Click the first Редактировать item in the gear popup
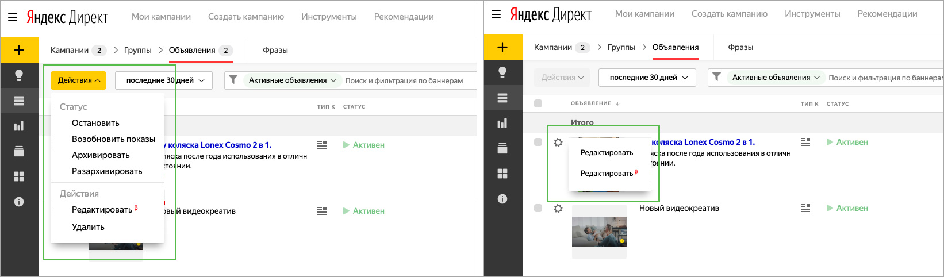Image resolution: width=944 pixels, height=277 pixels. (x=607, y=153)
